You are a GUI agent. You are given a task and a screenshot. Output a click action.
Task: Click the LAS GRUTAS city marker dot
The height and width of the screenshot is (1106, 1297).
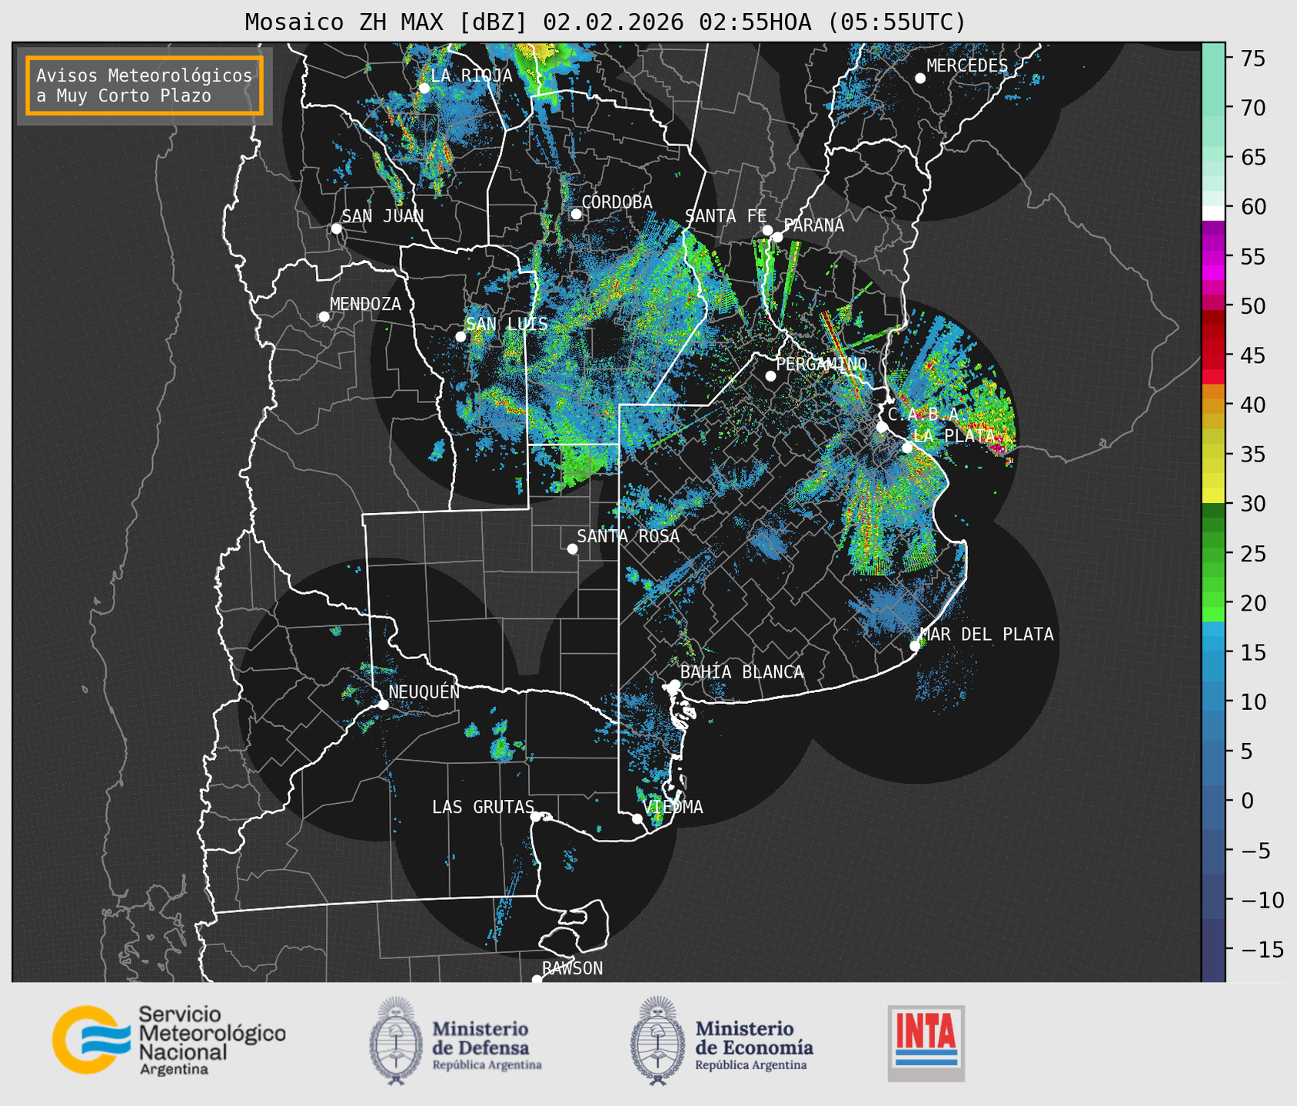(x=535, y=817)
